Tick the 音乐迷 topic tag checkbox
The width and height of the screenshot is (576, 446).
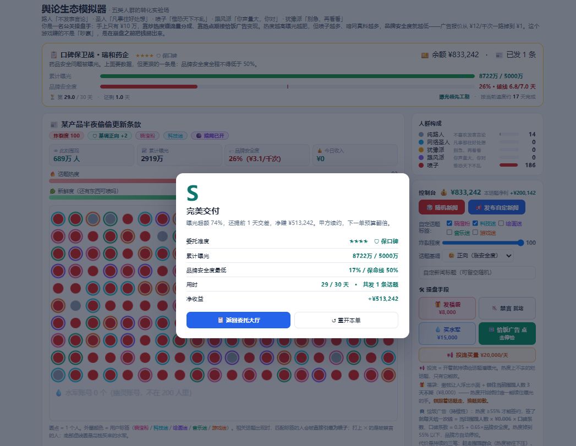point(449,233)
